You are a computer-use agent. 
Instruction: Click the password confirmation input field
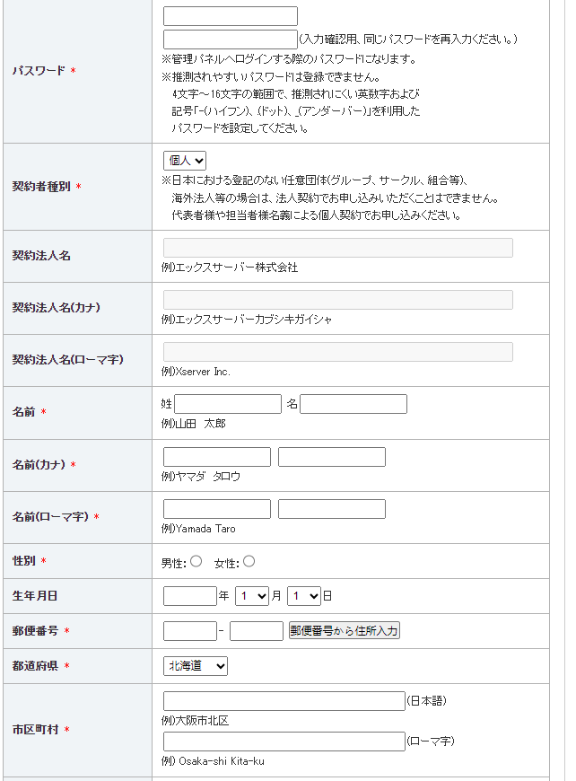coord(231,39)
